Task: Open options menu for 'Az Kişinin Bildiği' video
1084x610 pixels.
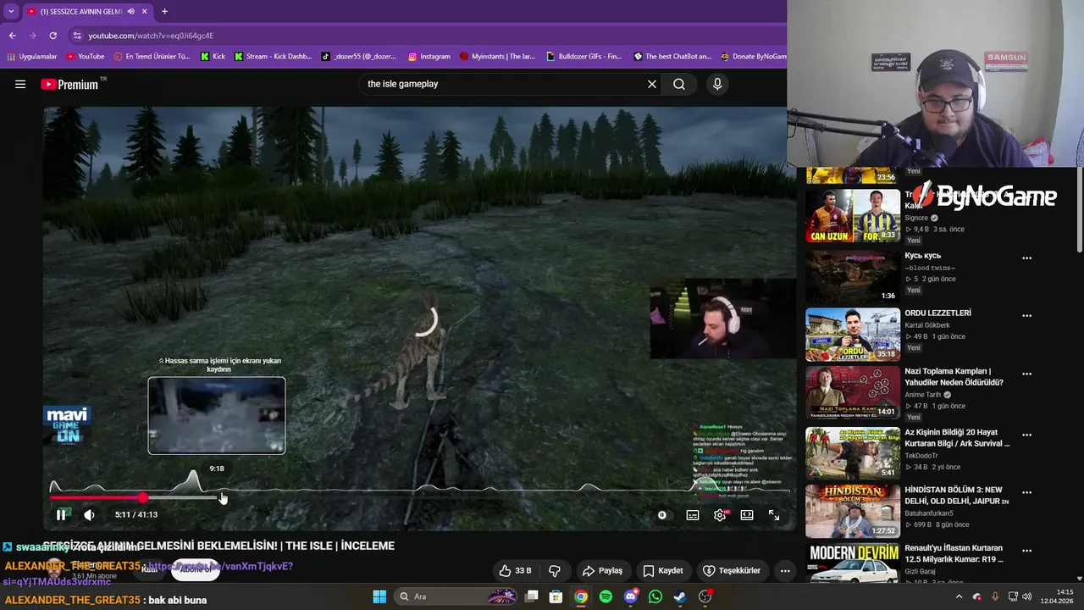Action: coord(1026,435)
